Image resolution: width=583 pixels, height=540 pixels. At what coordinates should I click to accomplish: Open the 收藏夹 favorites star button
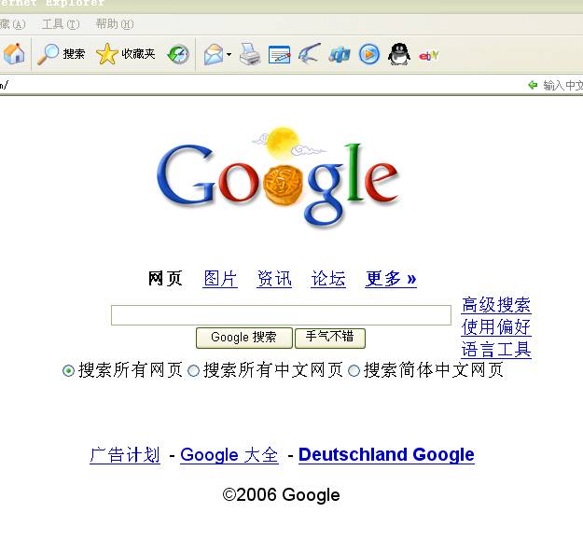(x=125, y=54)
